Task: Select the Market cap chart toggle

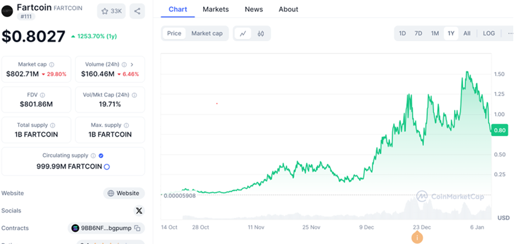Action: (x=206, y=34)
